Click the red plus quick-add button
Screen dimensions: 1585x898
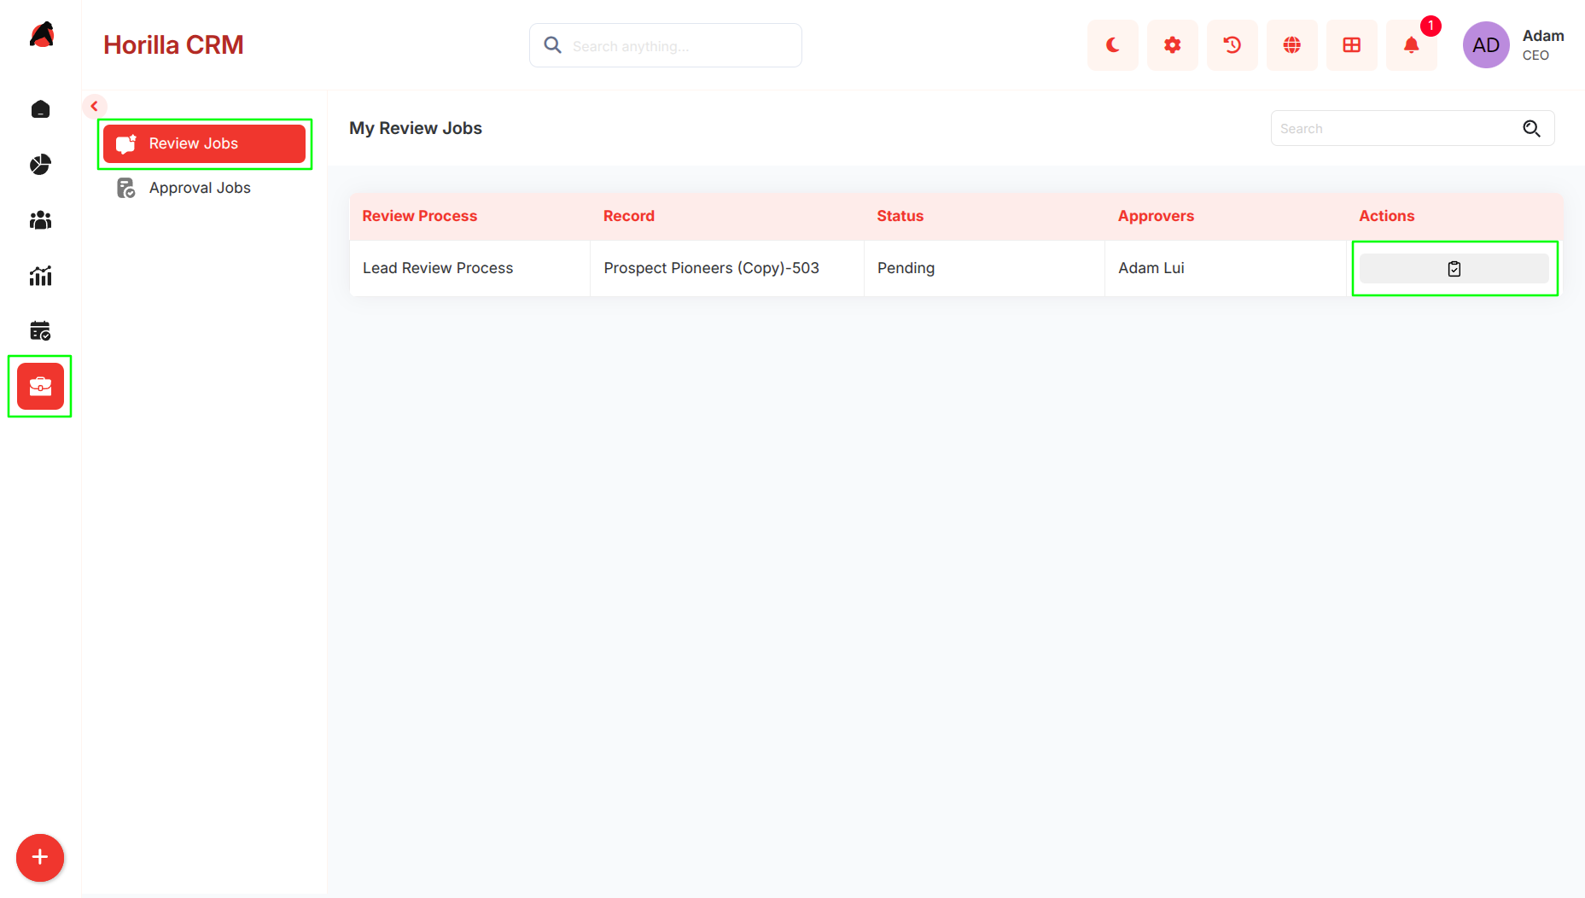click(40, 857)
